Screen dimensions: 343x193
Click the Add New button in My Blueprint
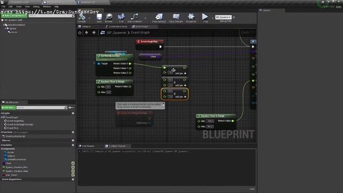click(x=9, y=108)
